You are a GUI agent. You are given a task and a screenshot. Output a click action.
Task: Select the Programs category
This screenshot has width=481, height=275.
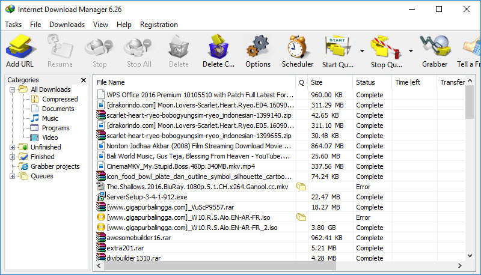point(55,128)
